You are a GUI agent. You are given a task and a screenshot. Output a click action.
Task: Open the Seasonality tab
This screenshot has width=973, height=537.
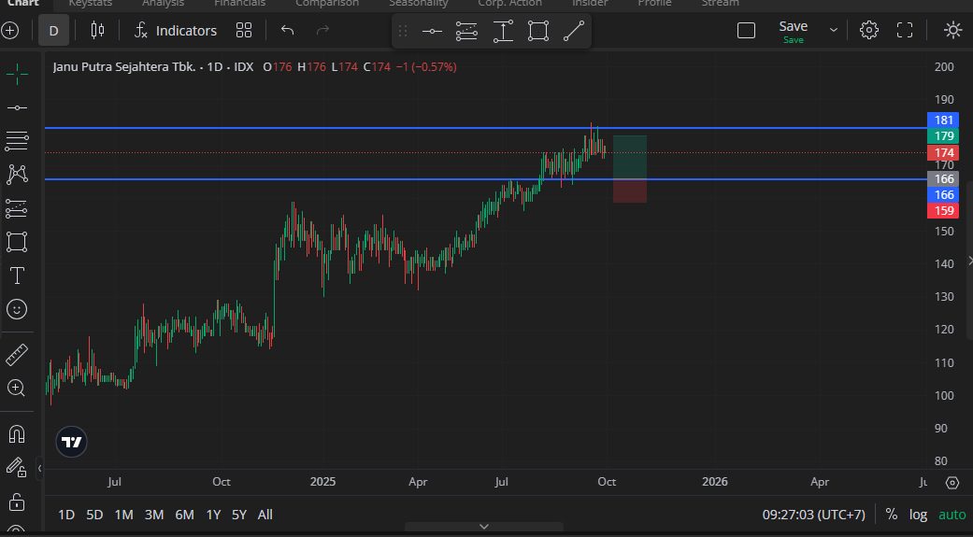click(x=418, y=4)
